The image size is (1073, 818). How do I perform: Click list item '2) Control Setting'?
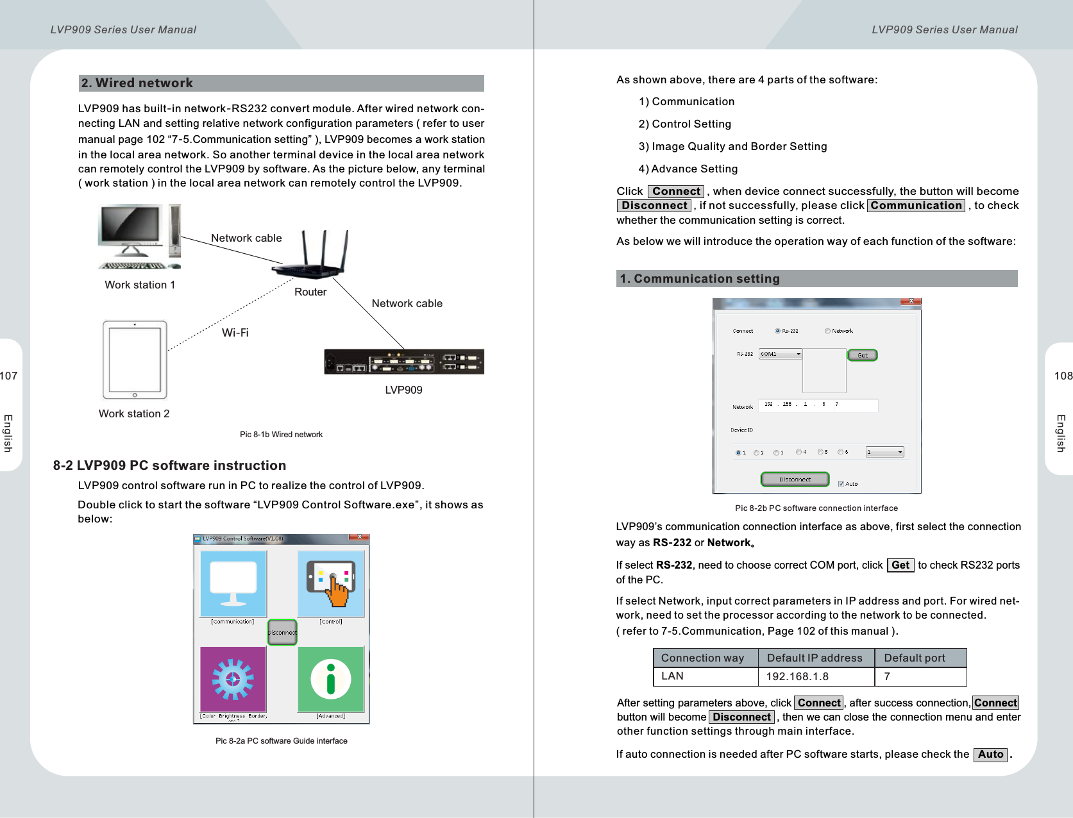(x=685, y=124)
